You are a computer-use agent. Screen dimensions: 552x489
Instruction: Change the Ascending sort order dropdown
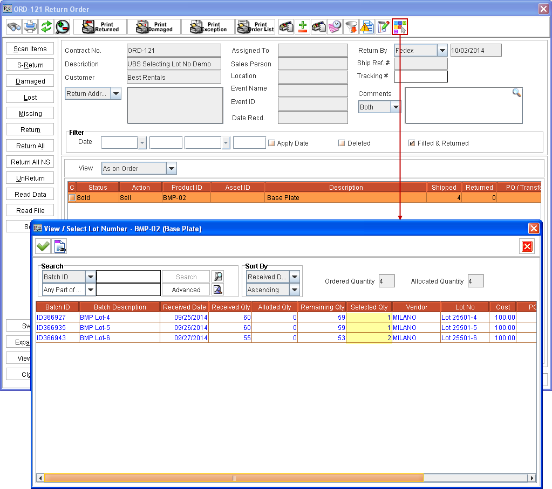coord(294,290)
